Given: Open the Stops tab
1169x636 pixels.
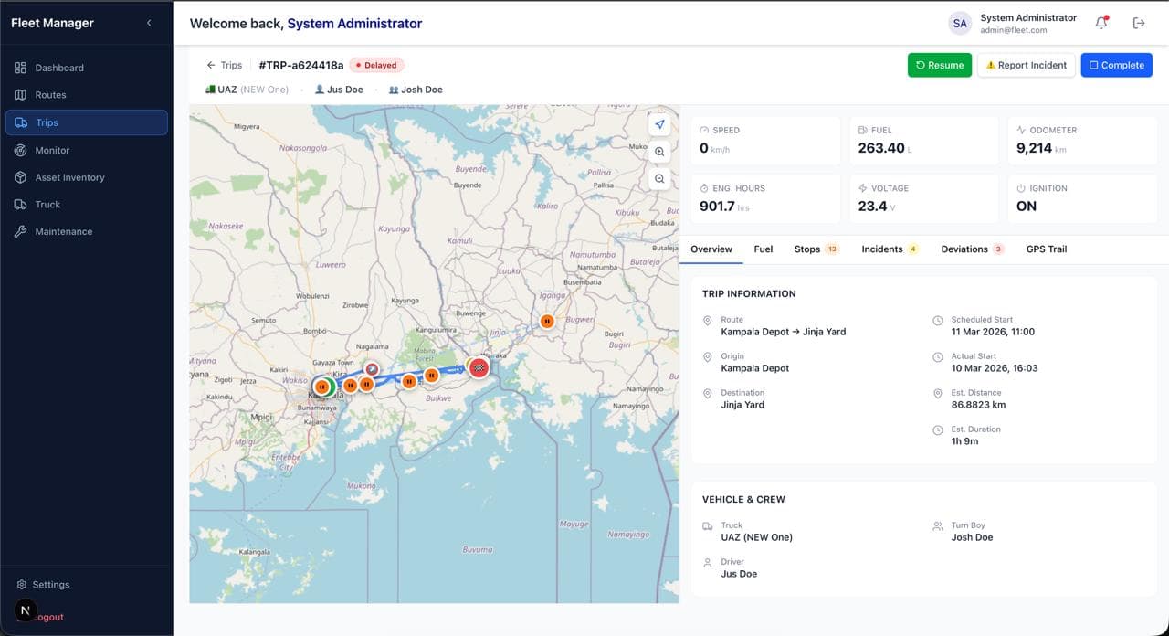Looking at the screenshot, I should coord(807,249).
